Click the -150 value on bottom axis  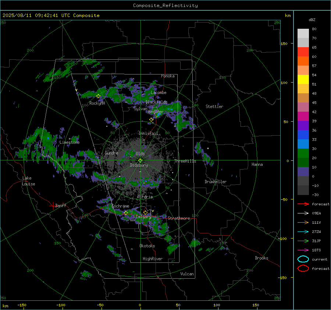coord(22,305)
